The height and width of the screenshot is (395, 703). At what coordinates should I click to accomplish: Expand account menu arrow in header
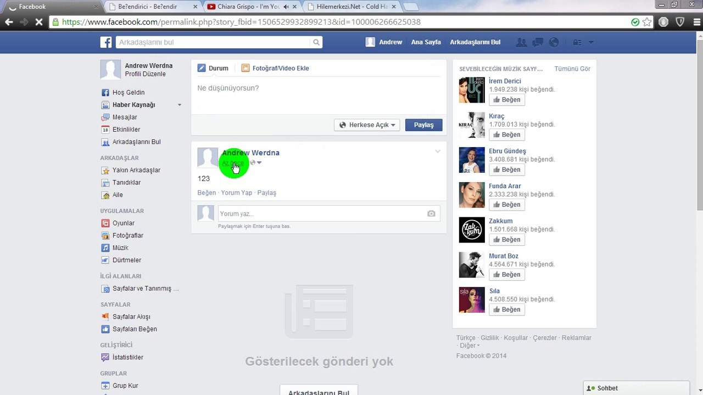tap(591, 42)
